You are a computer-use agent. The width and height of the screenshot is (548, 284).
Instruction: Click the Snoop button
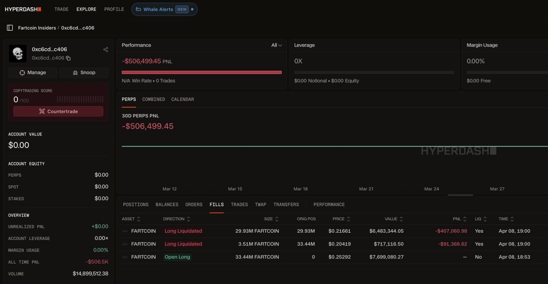pos(84,73)
